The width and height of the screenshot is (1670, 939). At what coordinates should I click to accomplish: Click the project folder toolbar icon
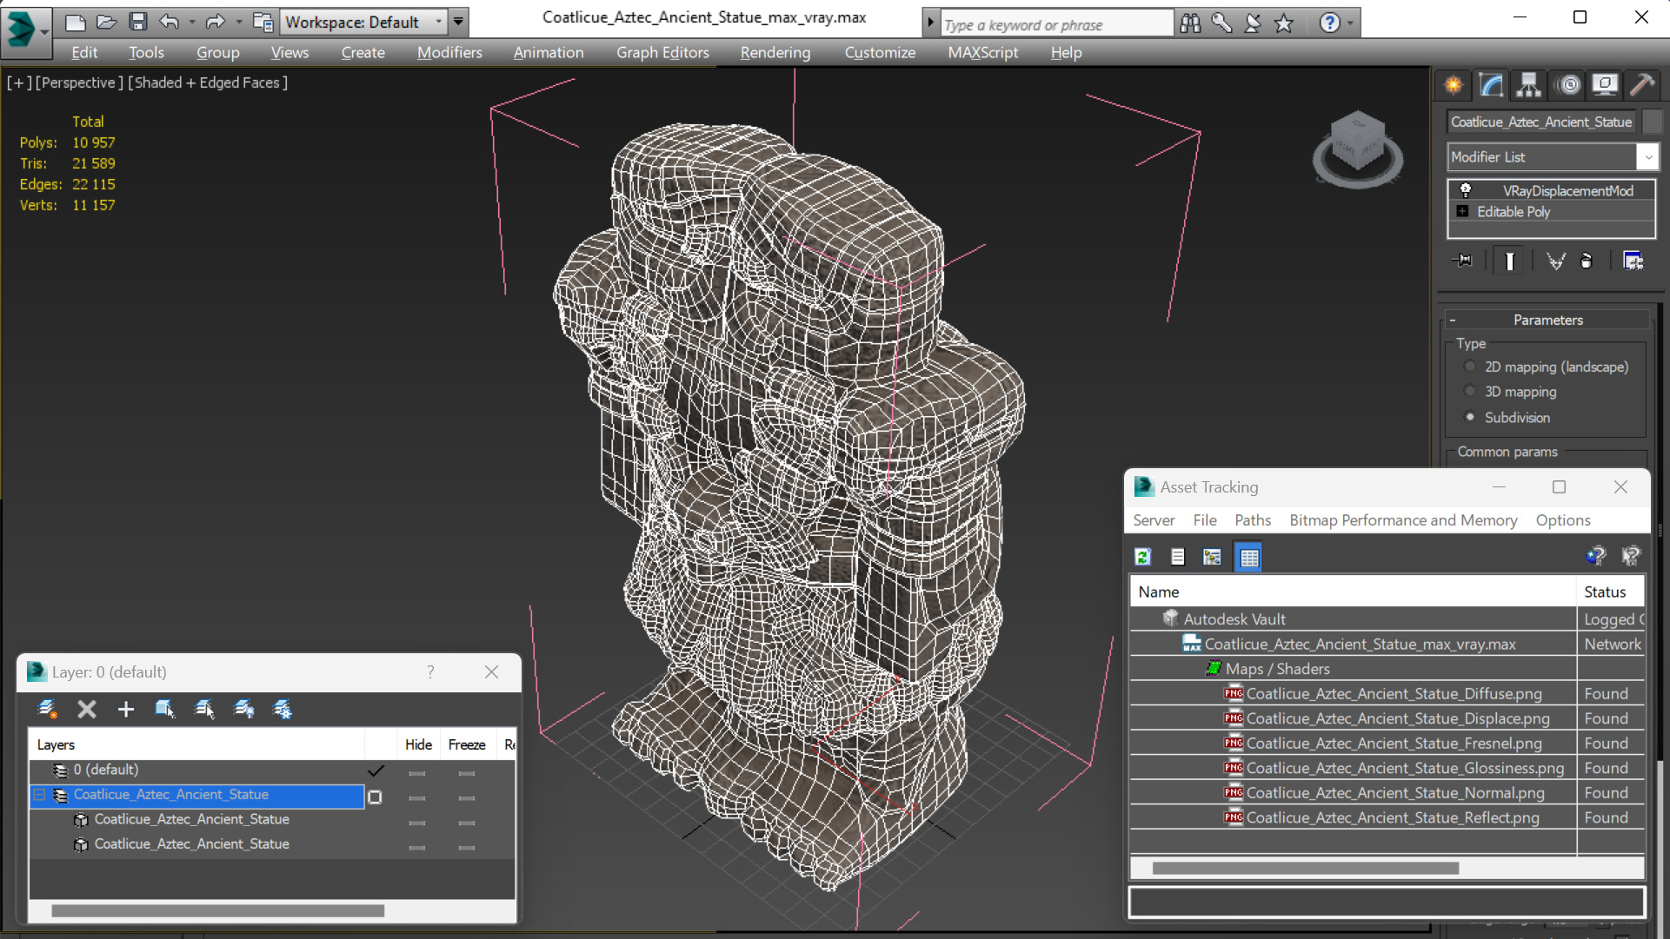(263, 22)
